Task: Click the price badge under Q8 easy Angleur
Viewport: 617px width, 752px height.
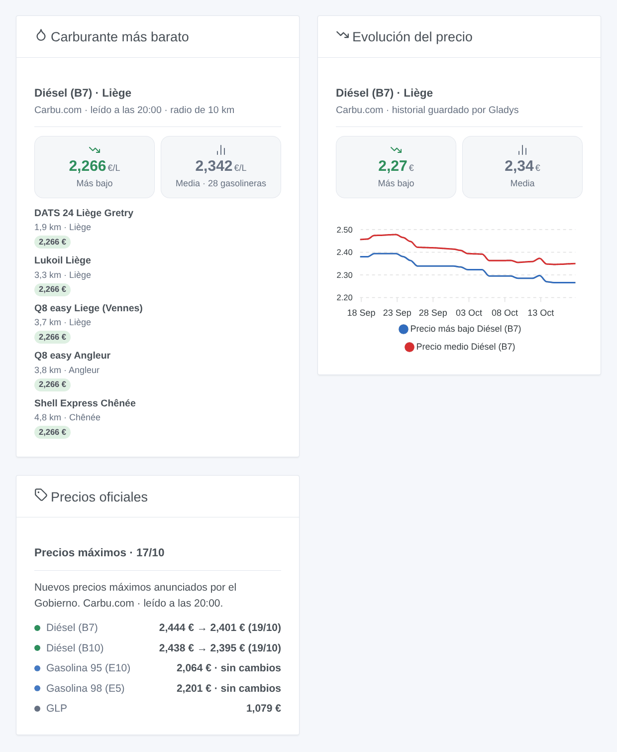Action: pyautogui.click(x=52, y=384)
